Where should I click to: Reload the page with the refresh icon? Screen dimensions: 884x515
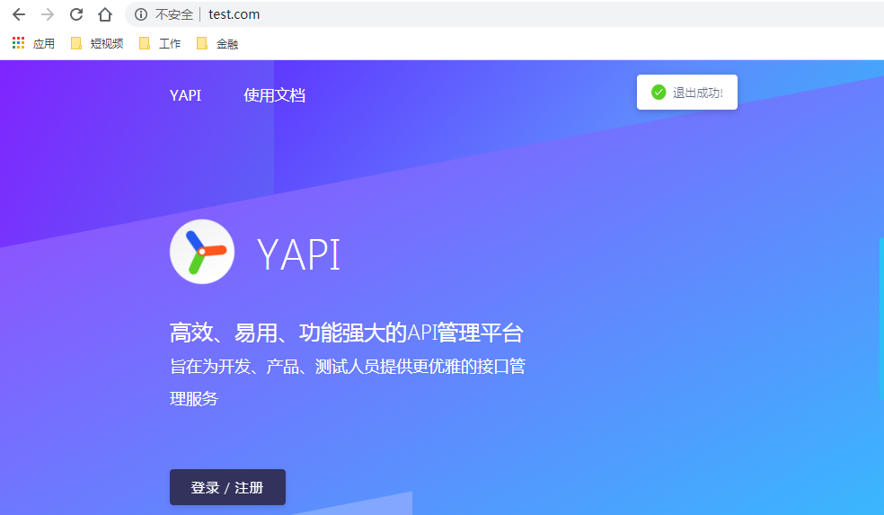click(76, 14)
